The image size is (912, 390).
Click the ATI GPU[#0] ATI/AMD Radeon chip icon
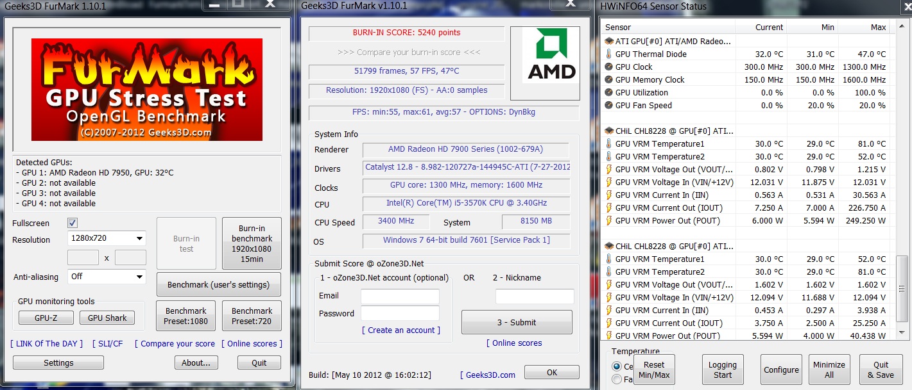click(x=609, y=41)
